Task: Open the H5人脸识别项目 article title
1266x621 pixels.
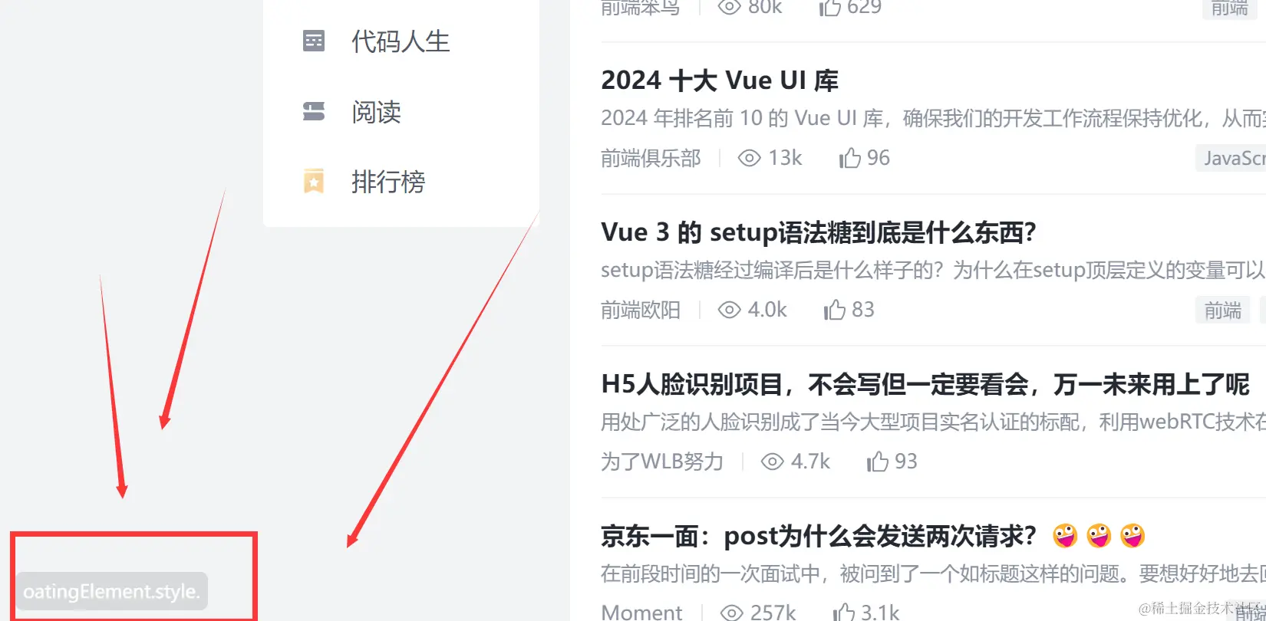Action: click(x=925, y=384)
